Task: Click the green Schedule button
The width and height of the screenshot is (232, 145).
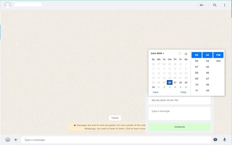Action: [179, 127]
